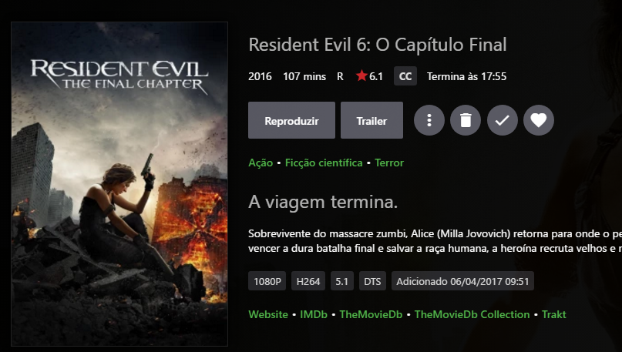Viewport: 622px width, 352px height.
Task: Open the IMDb page link
Action: pyautogui.click(x=314, y=314)
